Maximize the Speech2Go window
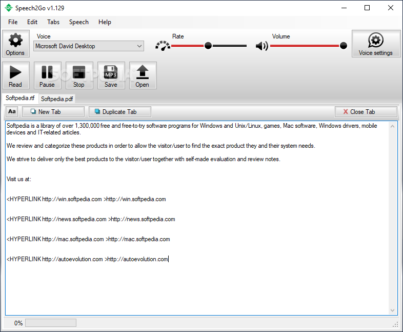 click(367, 8)
